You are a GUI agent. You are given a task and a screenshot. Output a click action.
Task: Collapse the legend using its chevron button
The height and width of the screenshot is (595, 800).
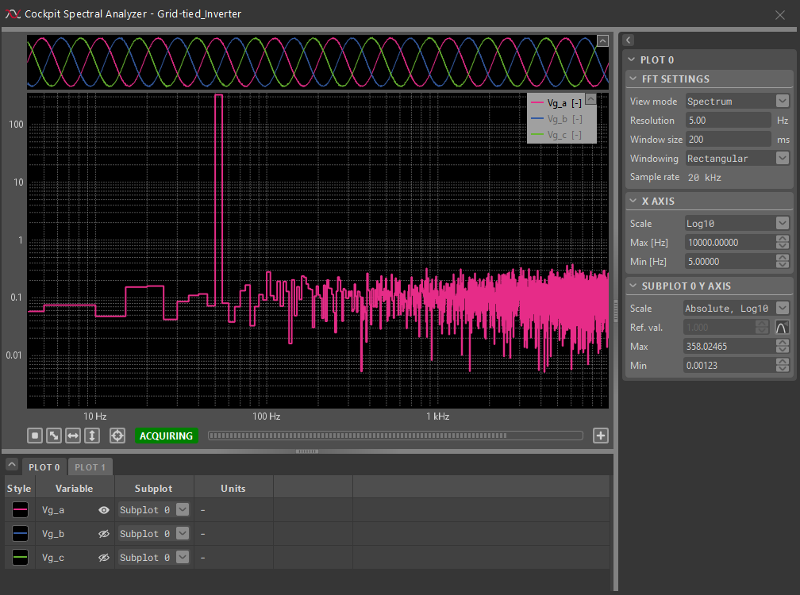coord(590,98)
